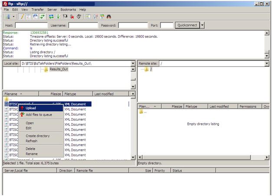Sort local files by Last modified column
Viewport: 272px width, 196px height.
point(111,94)
